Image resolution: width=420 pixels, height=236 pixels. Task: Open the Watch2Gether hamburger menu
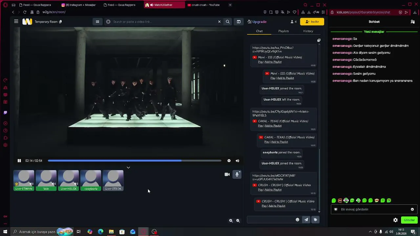tap(16, 22)
